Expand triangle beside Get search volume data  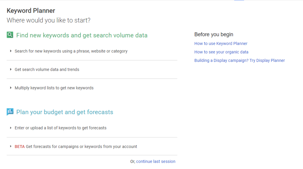click(11, 70)
